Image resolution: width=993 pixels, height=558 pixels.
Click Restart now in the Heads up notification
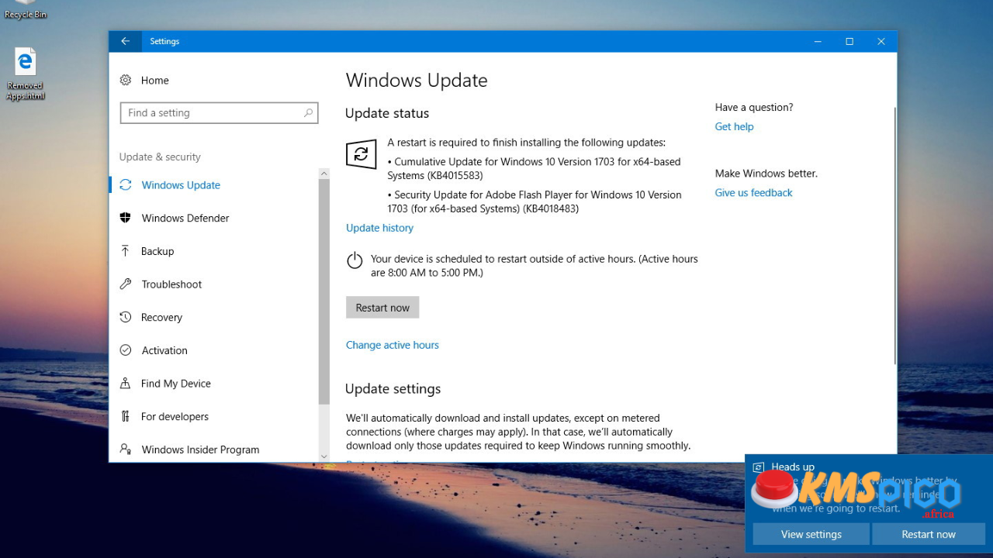(929, 534)
